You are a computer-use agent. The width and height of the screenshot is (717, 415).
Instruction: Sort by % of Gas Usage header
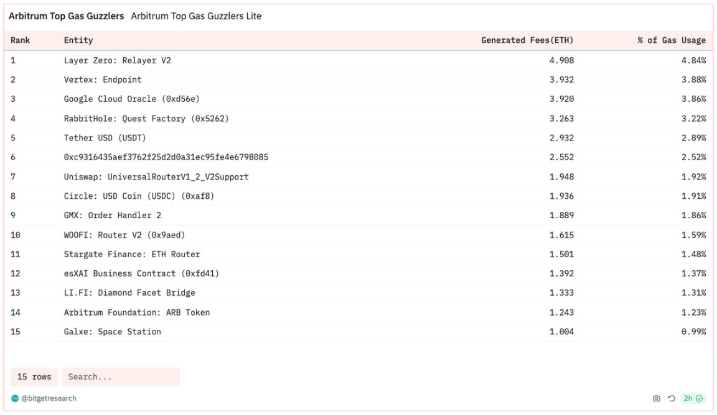(672, 40)
